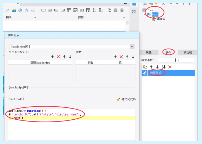The image size is (202, 144).
Task: Add a parameter with the plus icon
Action: point(115,57)
